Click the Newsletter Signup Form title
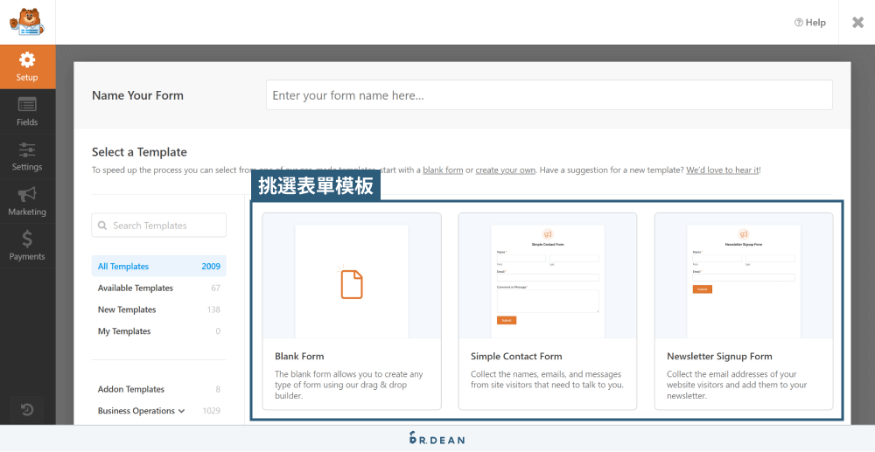Viewport: 875px width, 452px height. [719, 356]
